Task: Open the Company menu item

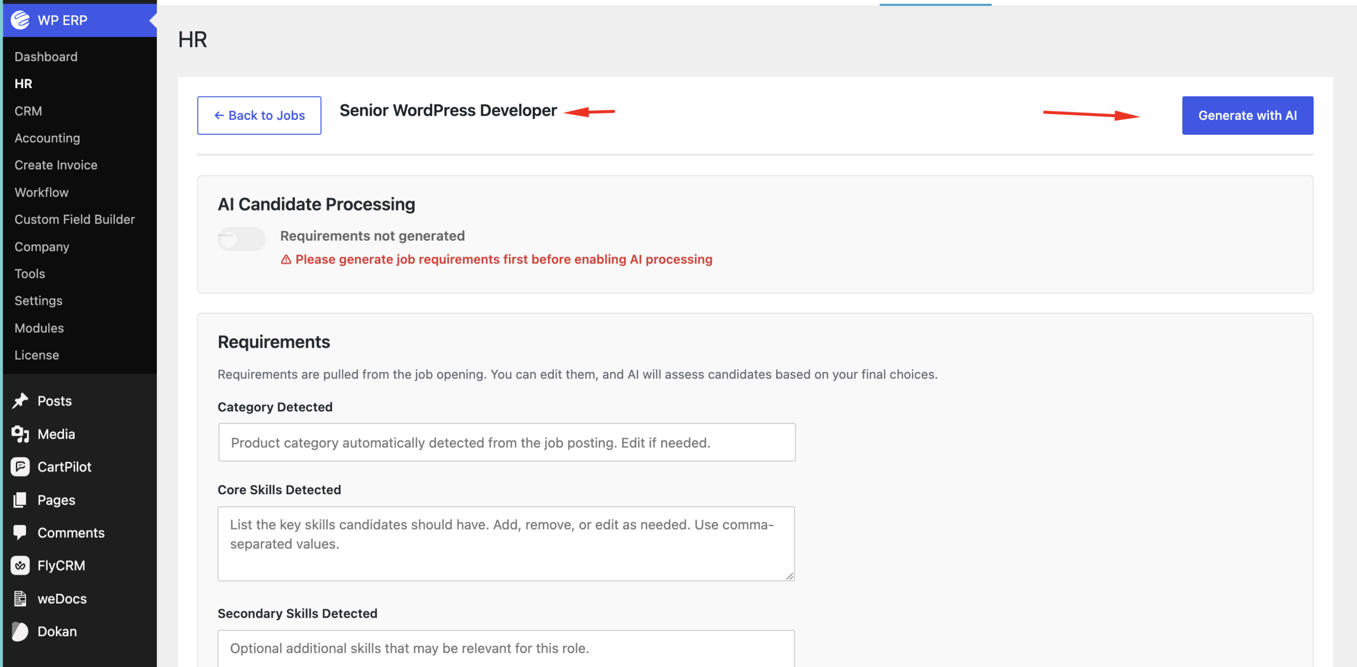Action: [42, 247]
